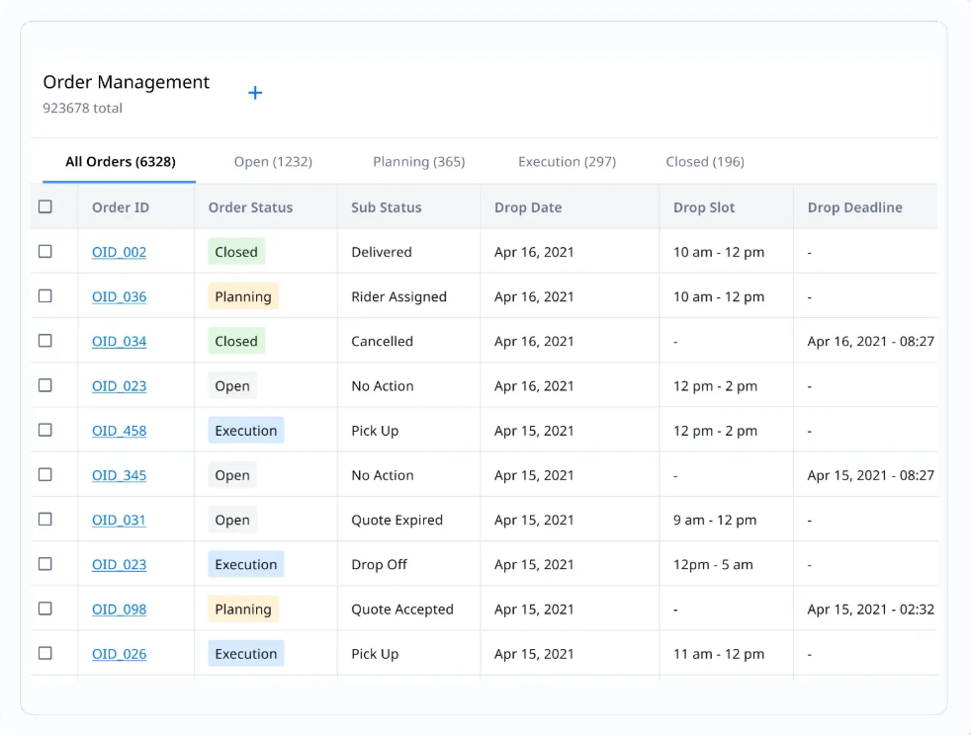The height and width of the screenshot is (735, 971).
Task: Open order OID_031
Action: (119, 519)
